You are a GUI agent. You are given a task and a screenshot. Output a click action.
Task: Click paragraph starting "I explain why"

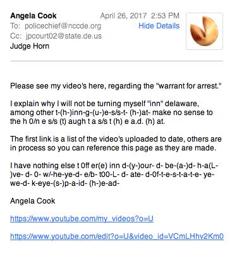coord(111,113)
